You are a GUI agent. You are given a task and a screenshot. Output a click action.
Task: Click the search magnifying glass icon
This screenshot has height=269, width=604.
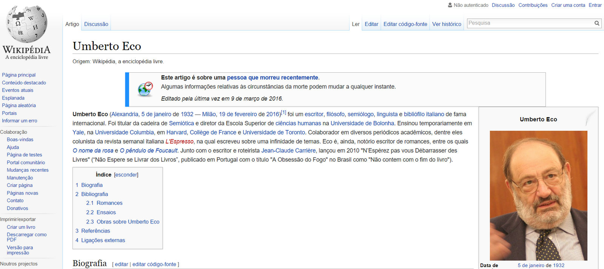pyautogui.click(x=597, y=23)
